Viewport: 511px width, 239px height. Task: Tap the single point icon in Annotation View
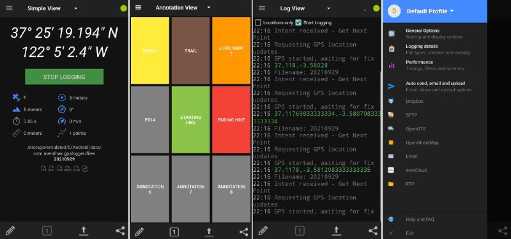point(174,232)
